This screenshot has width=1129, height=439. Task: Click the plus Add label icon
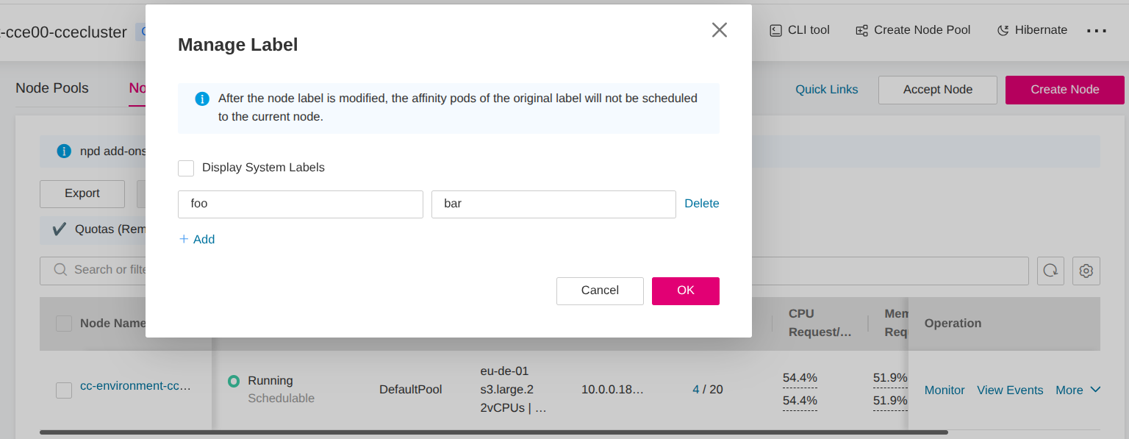pos(184,239)
